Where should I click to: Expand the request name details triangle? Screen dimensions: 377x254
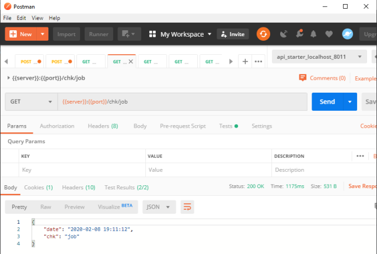tap(8, 78)
